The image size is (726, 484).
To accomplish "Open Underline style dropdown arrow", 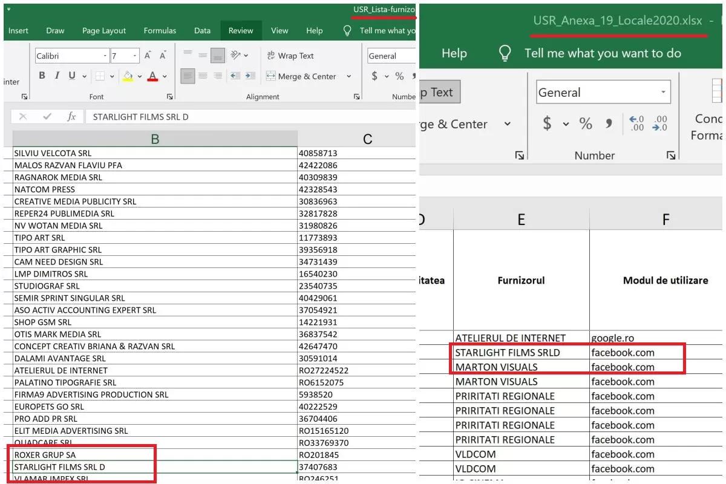I will (84, 77).
